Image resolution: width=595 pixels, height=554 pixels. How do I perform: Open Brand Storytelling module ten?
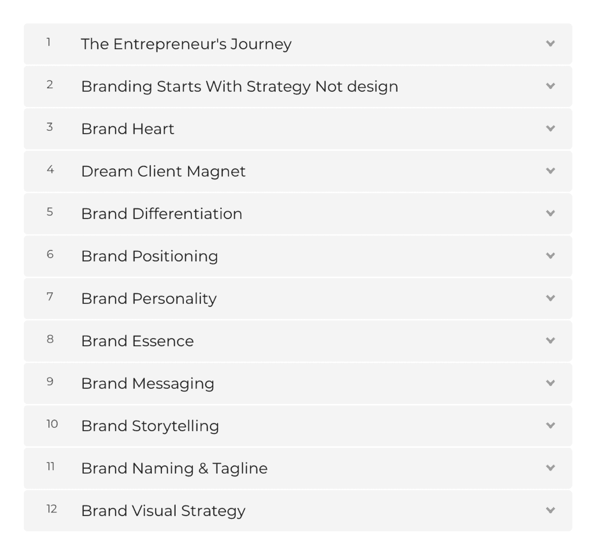(x=150, y=426)
